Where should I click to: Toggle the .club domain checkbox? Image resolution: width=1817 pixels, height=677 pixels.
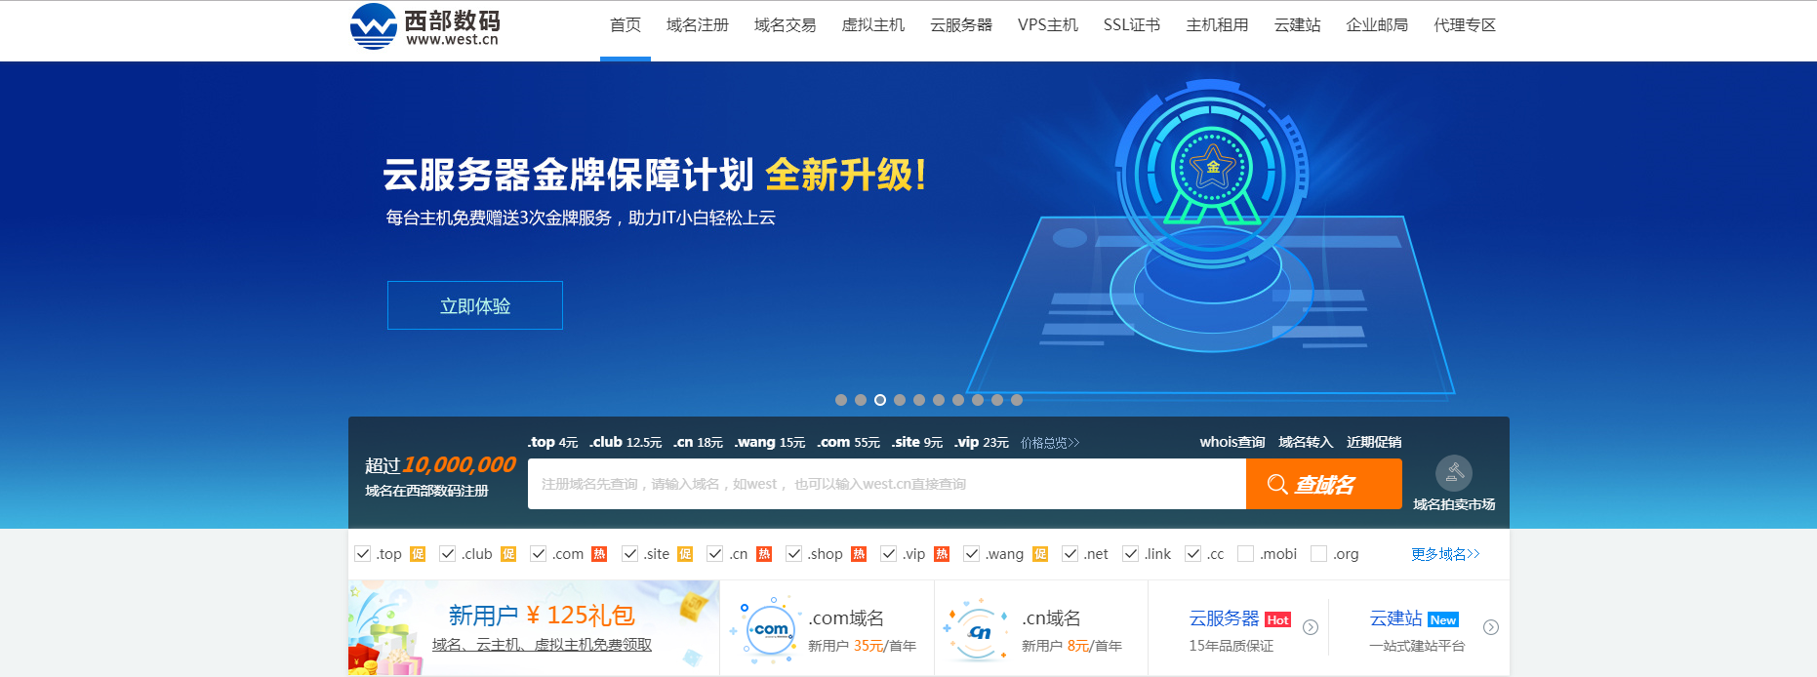click(448, 554)
